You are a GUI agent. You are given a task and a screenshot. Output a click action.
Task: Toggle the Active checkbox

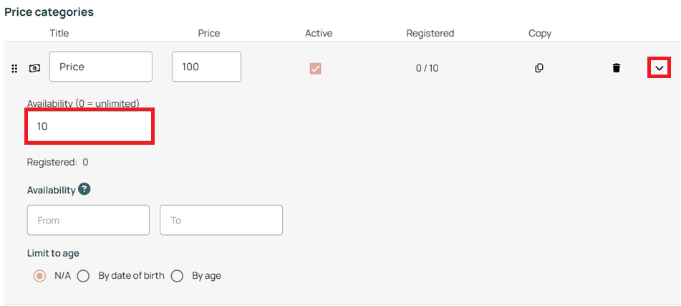point(315,68)
